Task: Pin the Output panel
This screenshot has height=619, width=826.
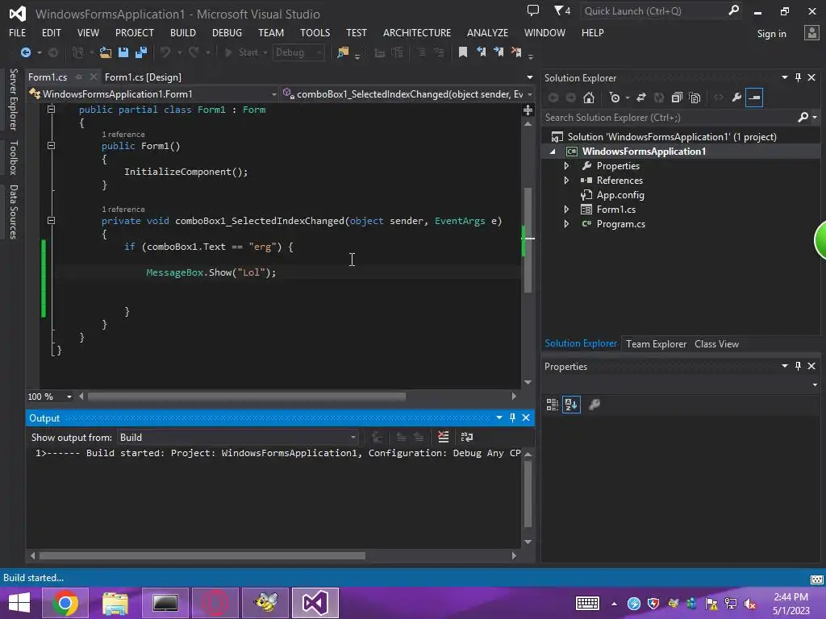Action: pos(512,418)
